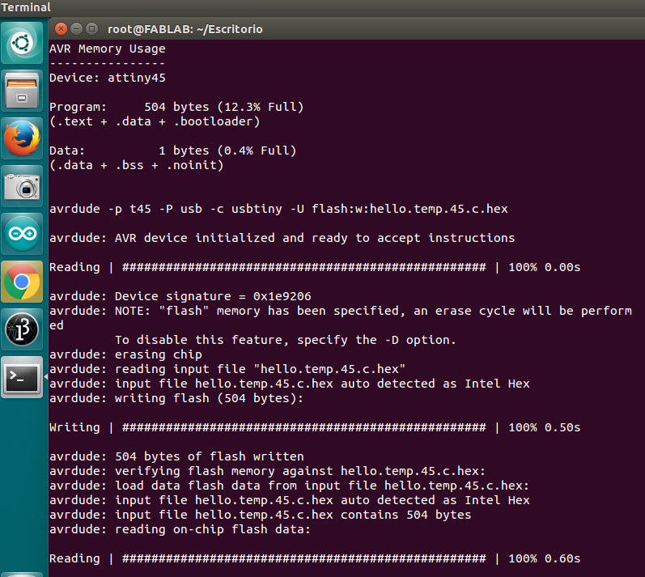
Task: Close the terminal window with the red button
Action: 61,29
